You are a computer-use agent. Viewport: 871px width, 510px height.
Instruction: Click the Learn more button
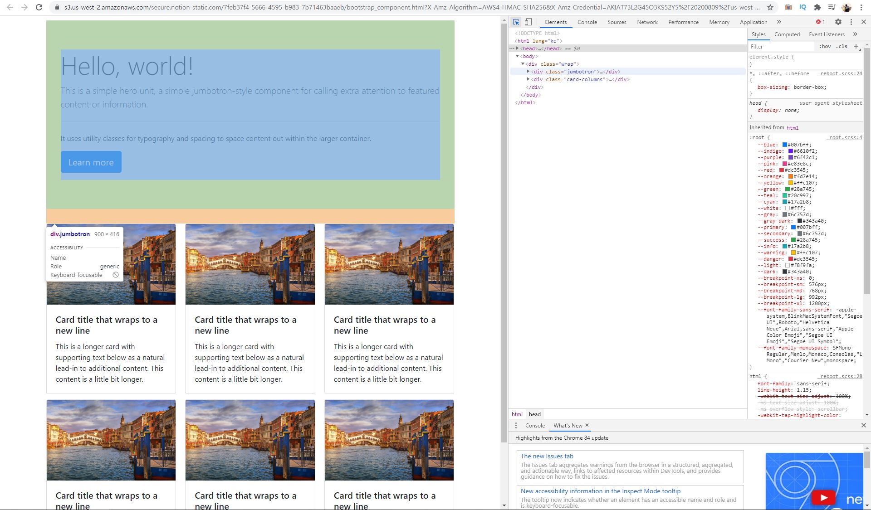click(x=91, y=162)
